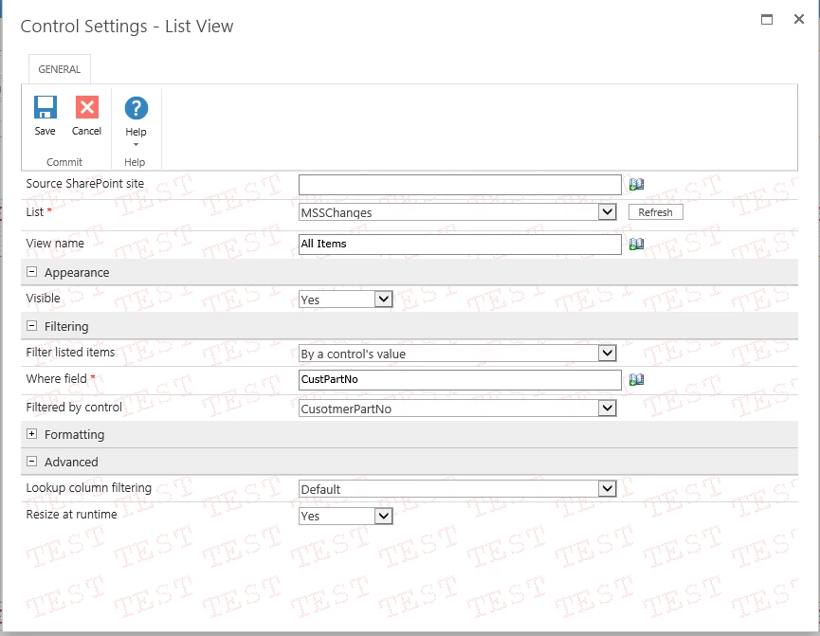The image size is (820, 636).
Task: Collapse the Advanced section
Action: pos(32,462)
